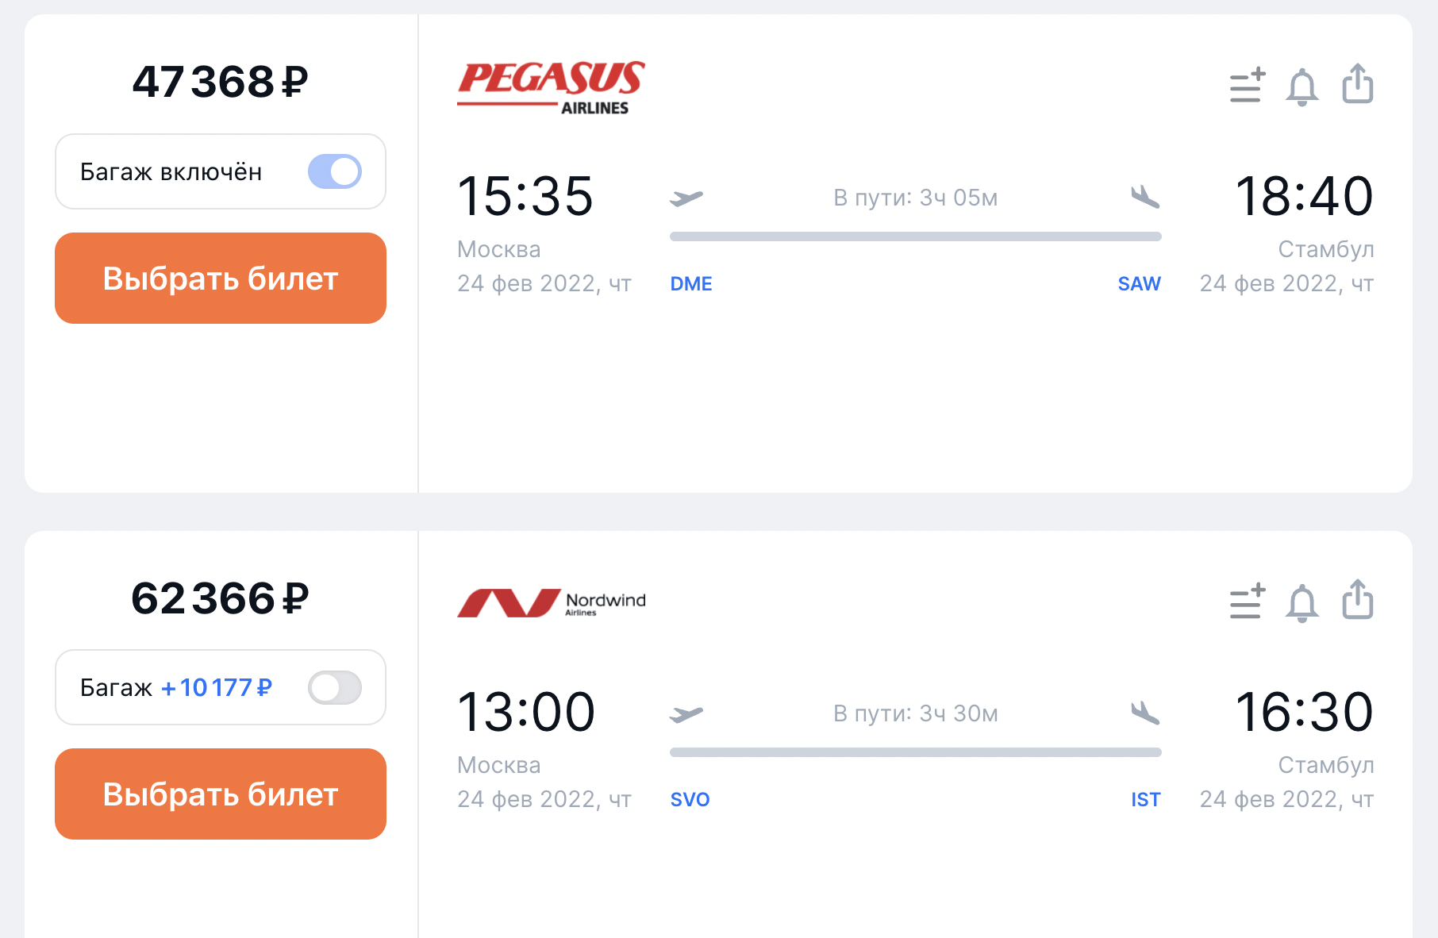The width and height of the screenshot is (1438, 938).
Task: Set price alert bell for Nordwind flight
Action: click(1302, 602)
